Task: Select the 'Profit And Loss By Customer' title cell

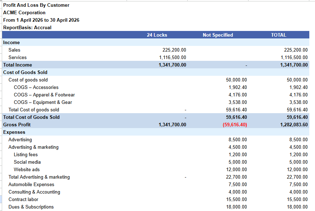Action: 36,5
